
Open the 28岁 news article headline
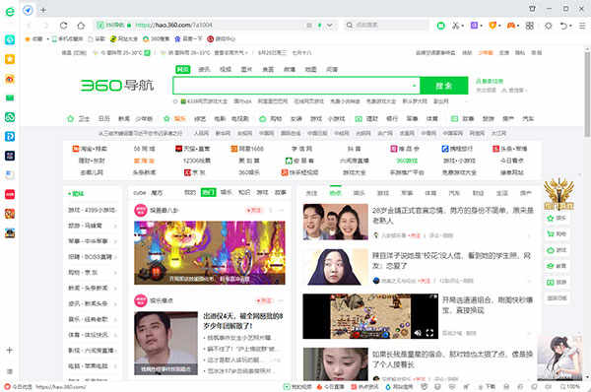tap(453, 216)
